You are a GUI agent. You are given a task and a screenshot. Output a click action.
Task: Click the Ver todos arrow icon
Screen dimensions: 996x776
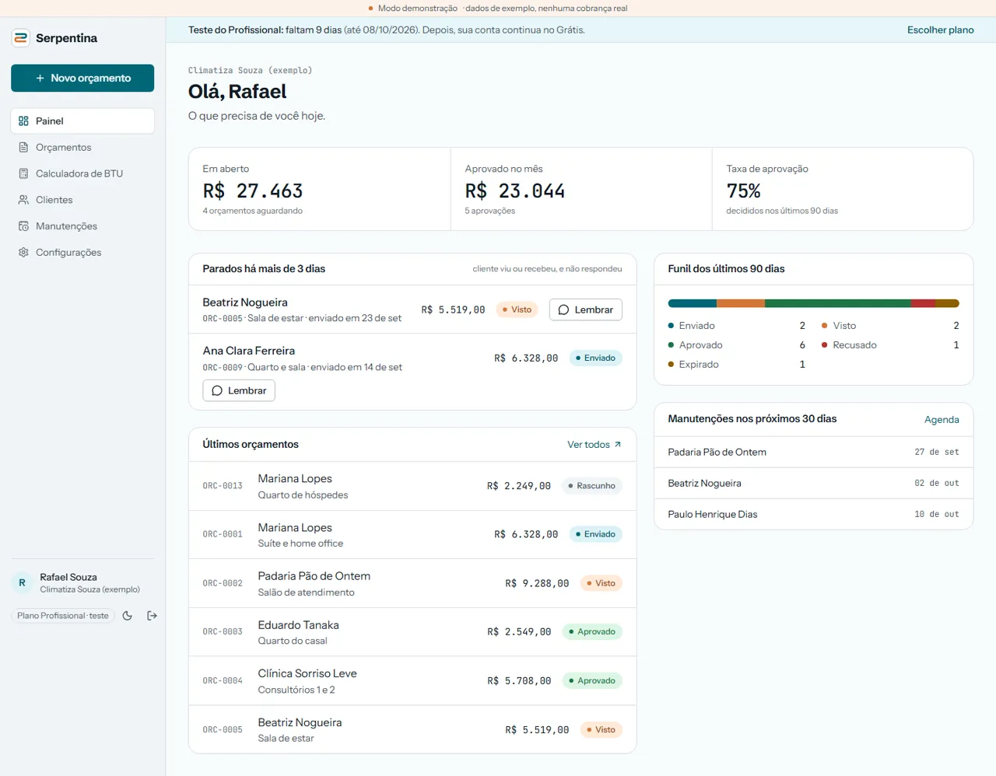pos(618,445)
